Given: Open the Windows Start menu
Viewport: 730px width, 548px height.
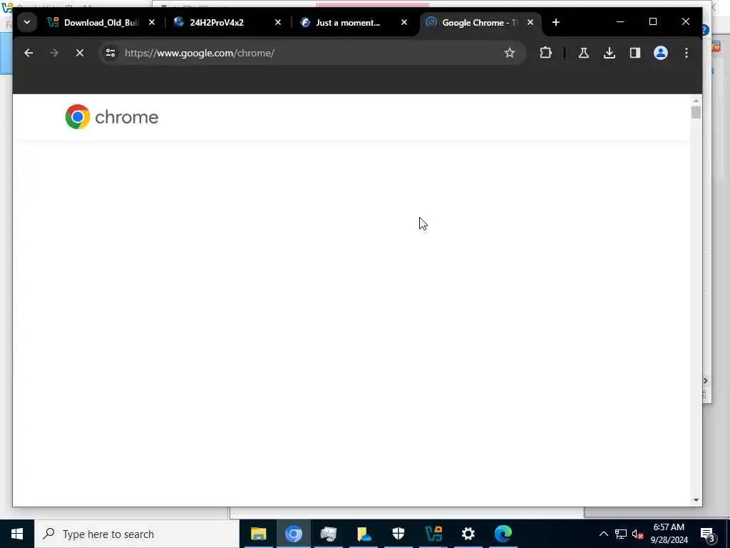Looking at the screenshot, I should point(17,534).
